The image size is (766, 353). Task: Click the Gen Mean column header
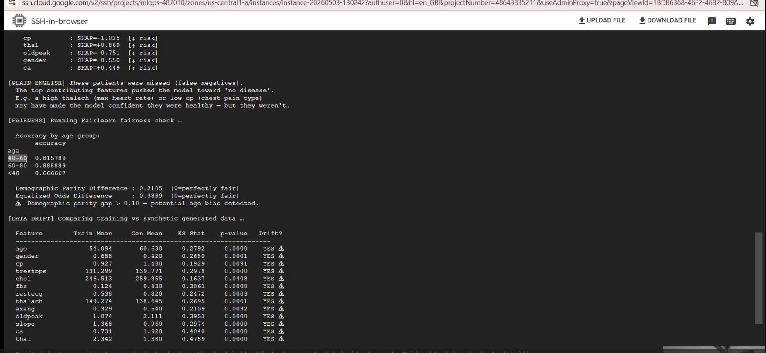(147, 234)
